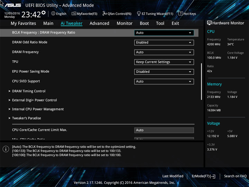Image resolution: width=249 pixels, height=187 pixels.
Task: Click the Voltage section heading
Action: point(213,123)
